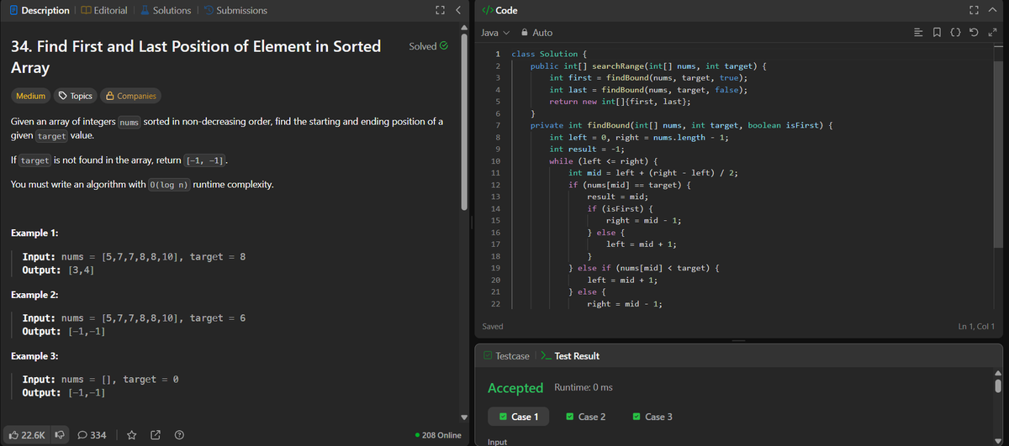Click the thumbs-down dislike icon

pos(61,435)
